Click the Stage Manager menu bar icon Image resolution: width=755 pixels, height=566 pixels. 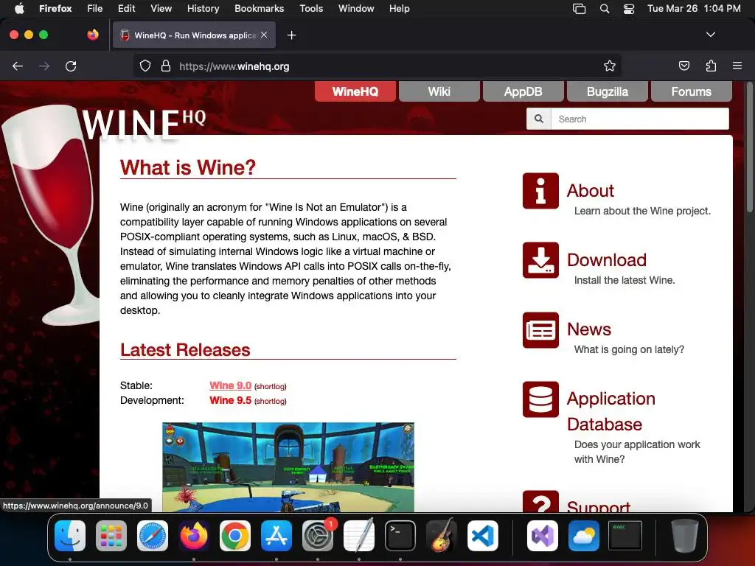[x=580, y=8]
